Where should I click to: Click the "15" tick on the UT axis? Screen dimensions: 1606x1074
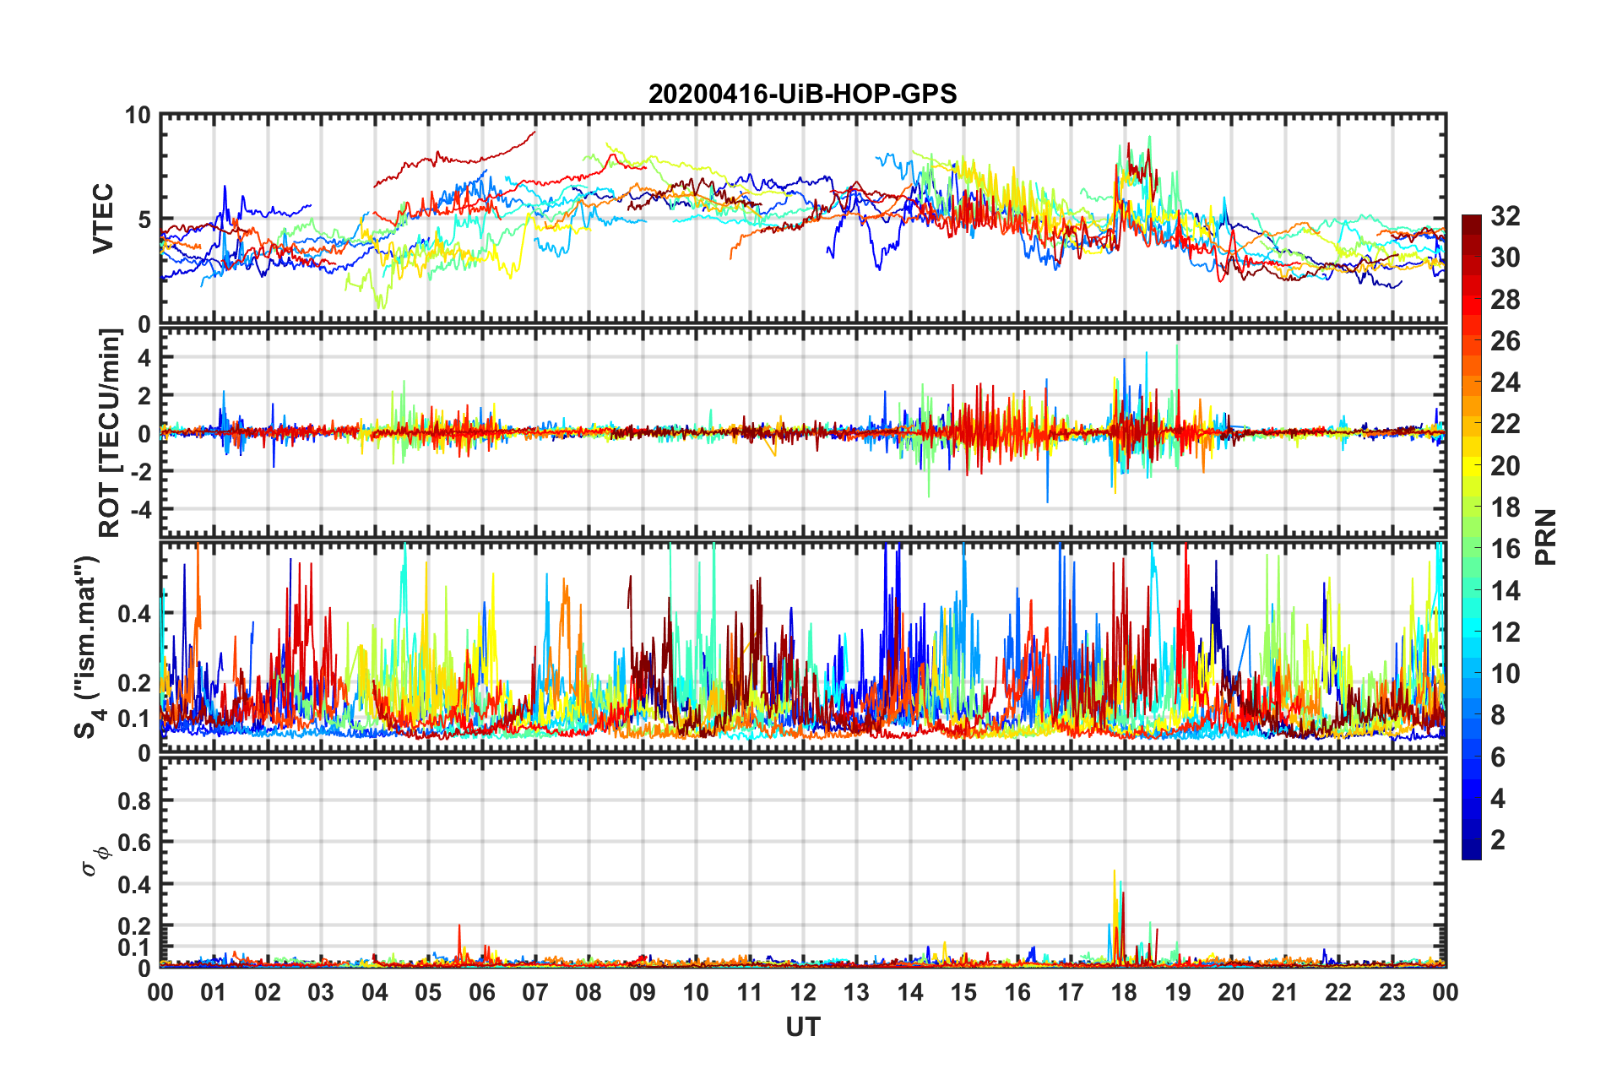coord(963,992)
